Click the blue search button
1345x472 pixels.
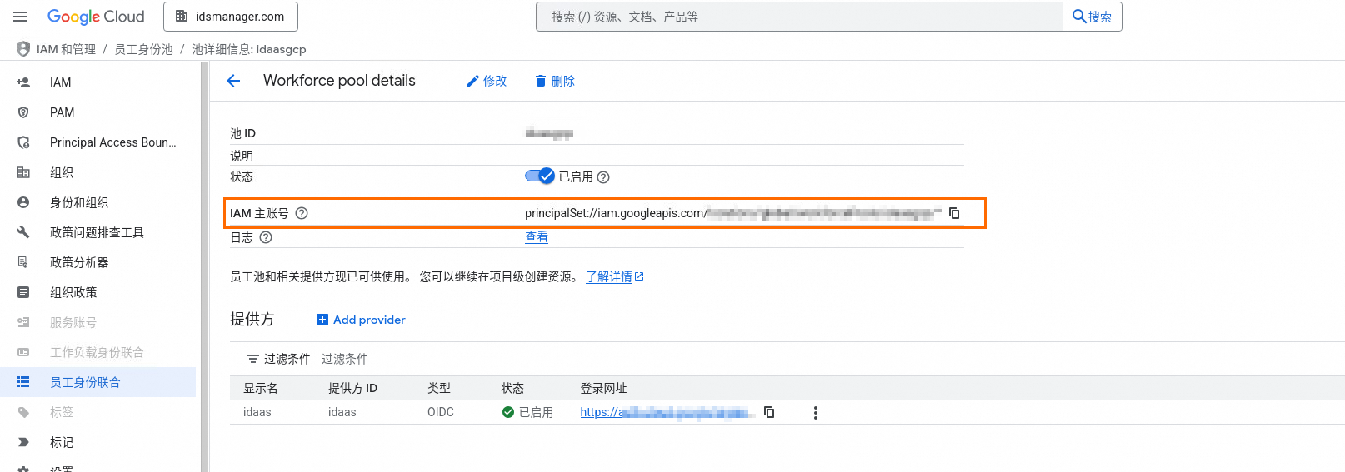tap(1092, 17)
